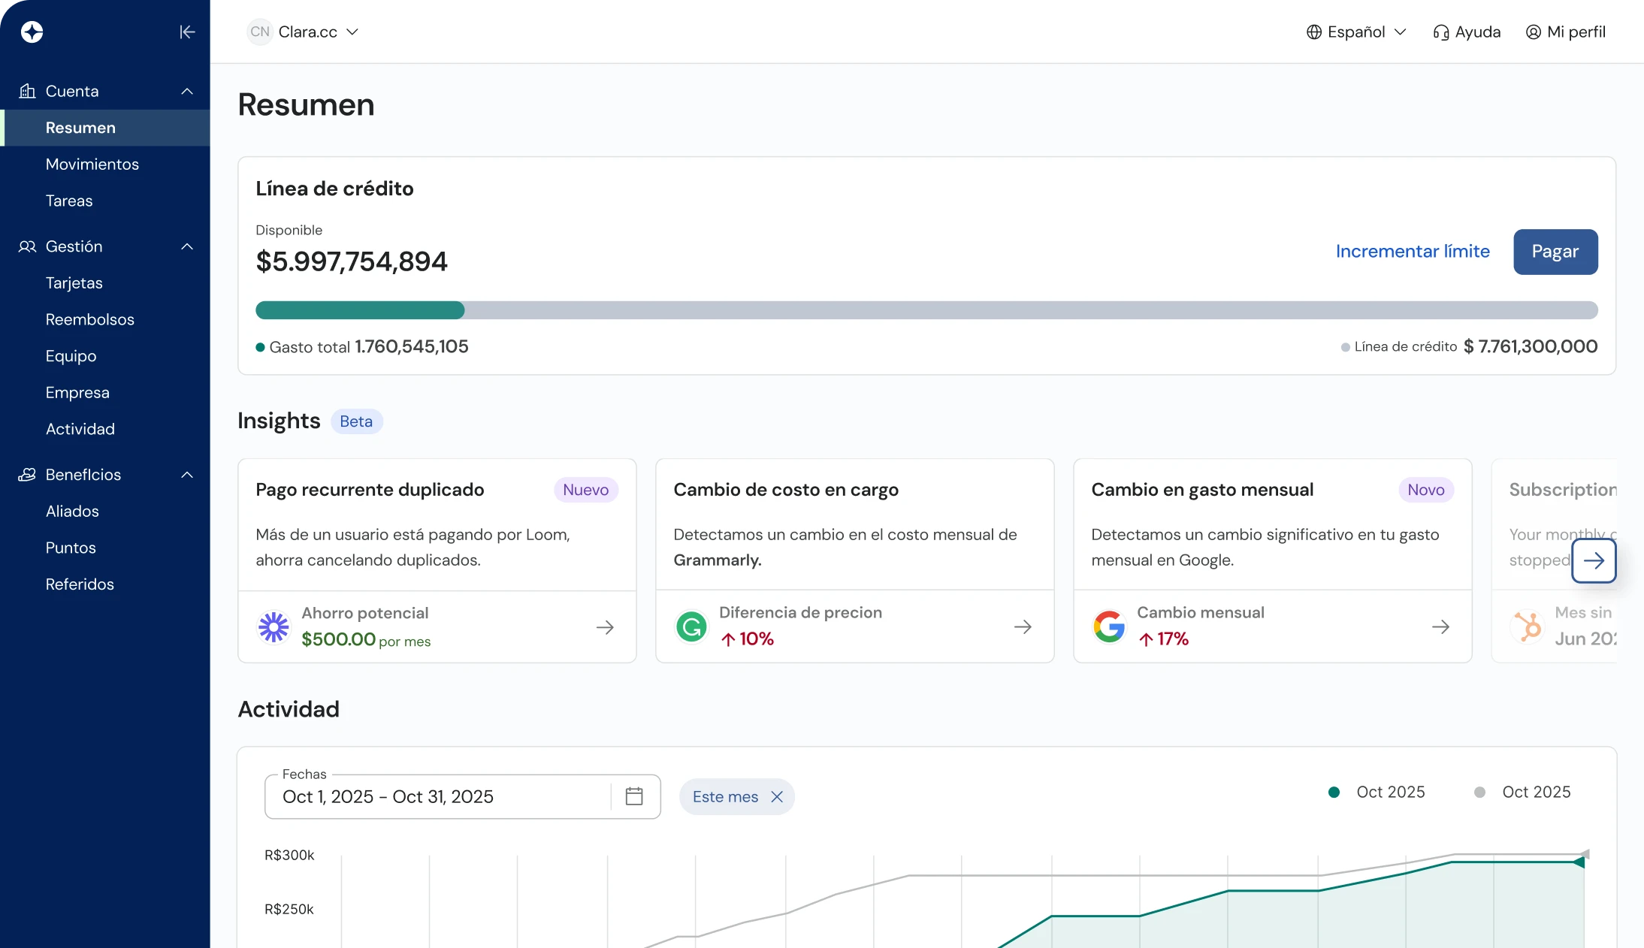Screen dimensions: 1644x948
Task: Click the Incrementar límite link
Action: click(x=1411, y=251)
